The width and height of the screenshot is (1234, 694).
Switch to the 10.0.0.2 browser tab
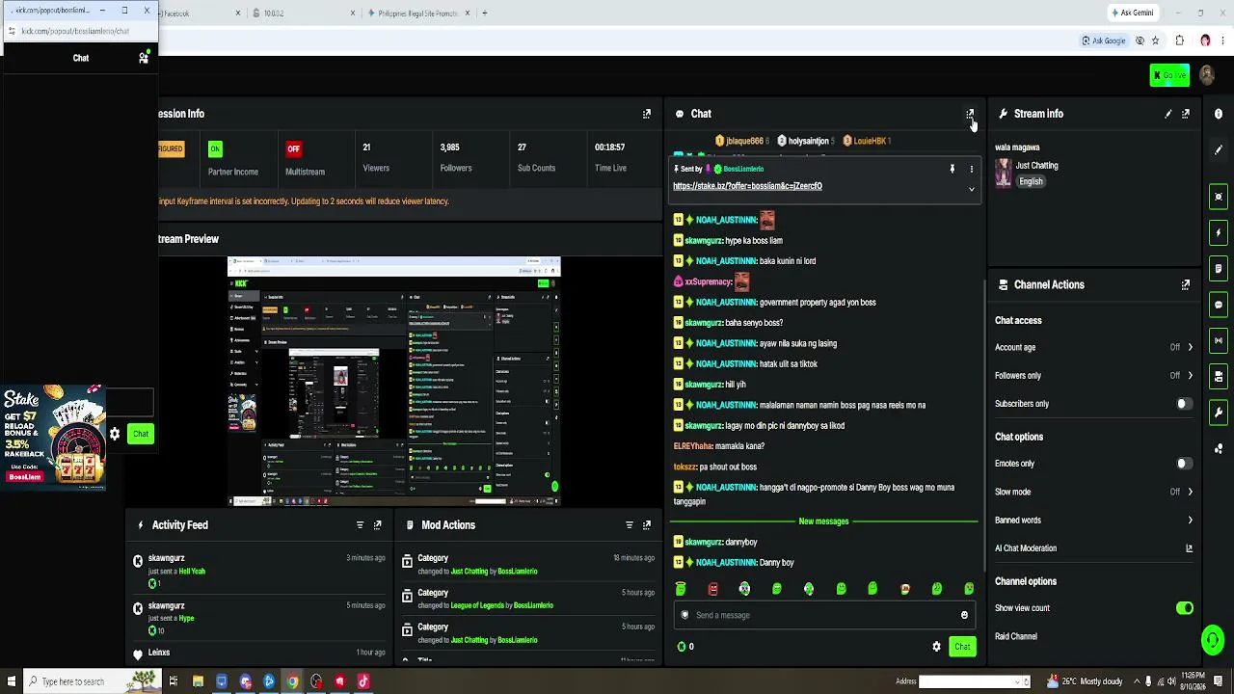[303, 13]
